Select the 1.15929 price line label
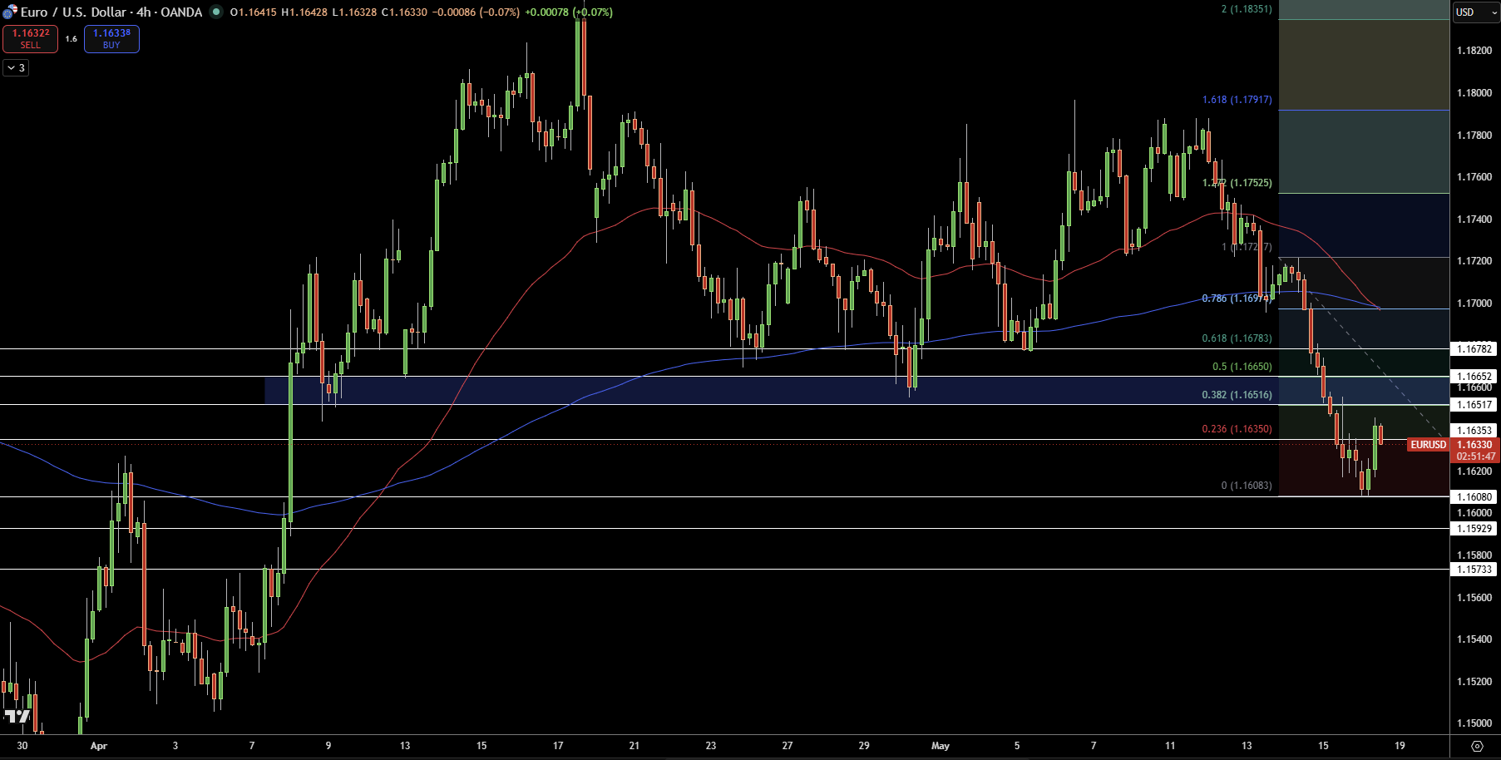The height and width of the screenshot is (760, 1501). tap(1474, 529)
